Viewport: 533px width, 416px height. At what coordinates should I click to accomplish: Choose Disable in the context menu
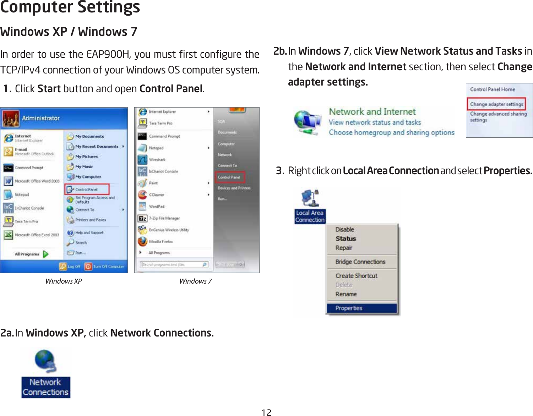345,229
